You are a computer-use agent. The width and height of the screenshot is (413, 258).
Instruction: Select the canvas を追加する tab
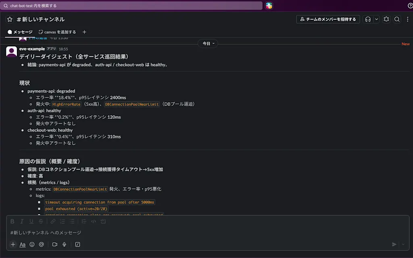click(57, 32)
